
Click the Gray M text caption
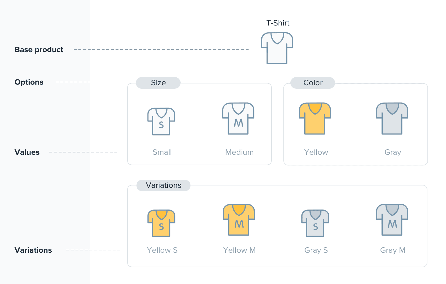(x=393, y=250)
